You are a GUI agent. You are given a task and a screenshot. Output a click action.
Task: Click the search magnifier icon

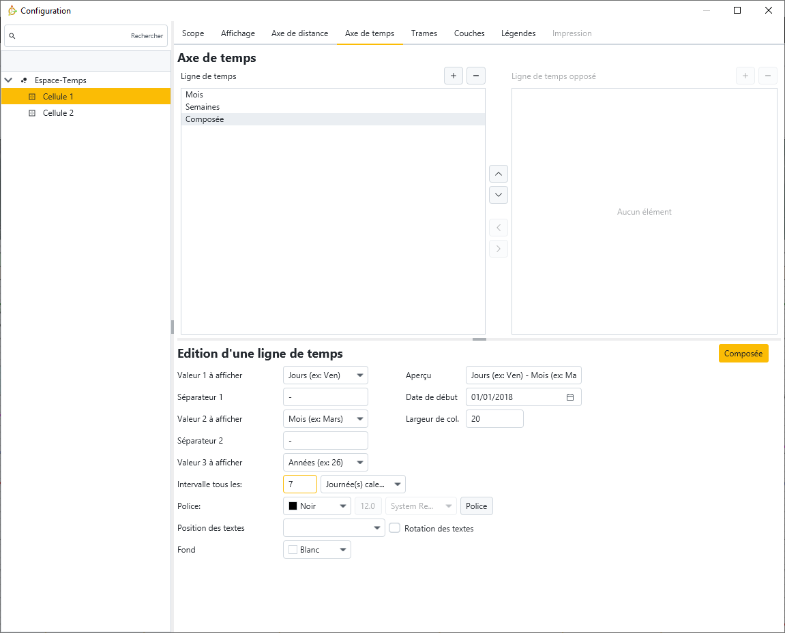(x=12, y=36)
